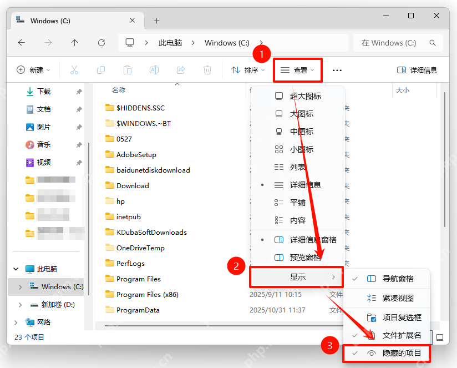
Task: Click the 在 Windows (C:) search box
Action: 398,43
